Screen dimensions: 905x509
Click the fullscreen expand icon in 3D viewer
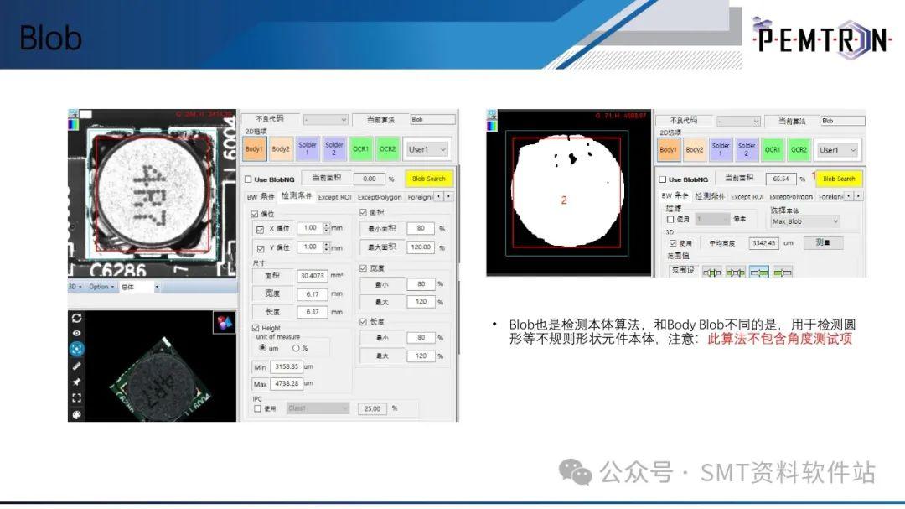point(76,397)
